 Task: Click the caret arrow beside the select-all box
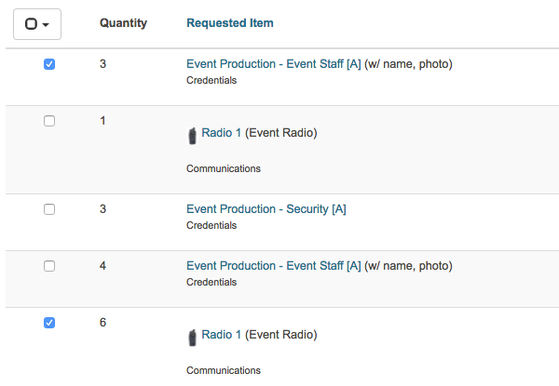(x=46, y=24)
